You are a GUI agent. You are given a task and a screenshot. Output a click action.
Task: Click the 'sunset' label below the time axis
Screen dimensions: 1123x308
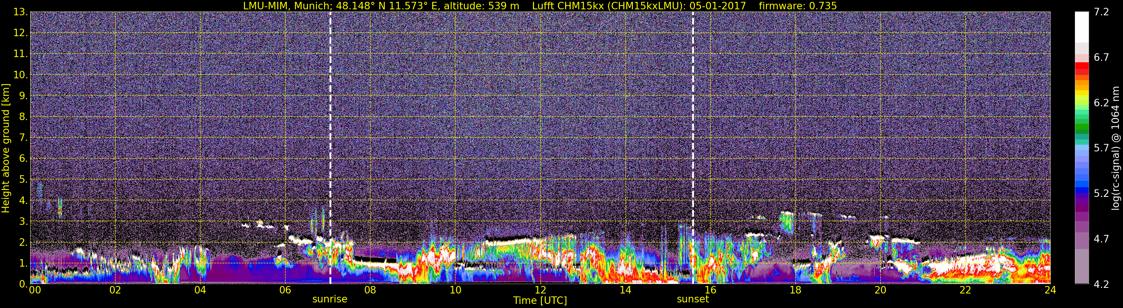click(693, 299)
